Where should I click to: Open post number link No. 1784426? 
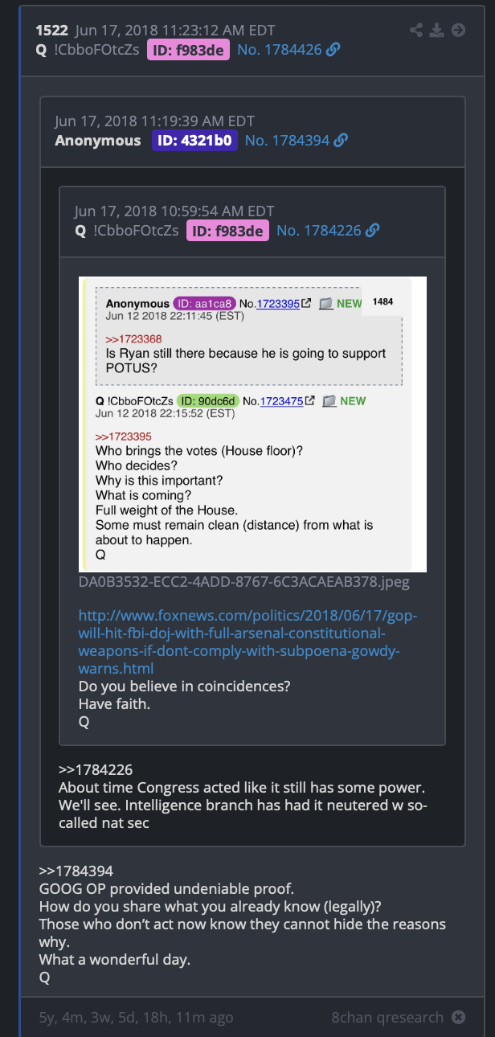coord(280,50)
